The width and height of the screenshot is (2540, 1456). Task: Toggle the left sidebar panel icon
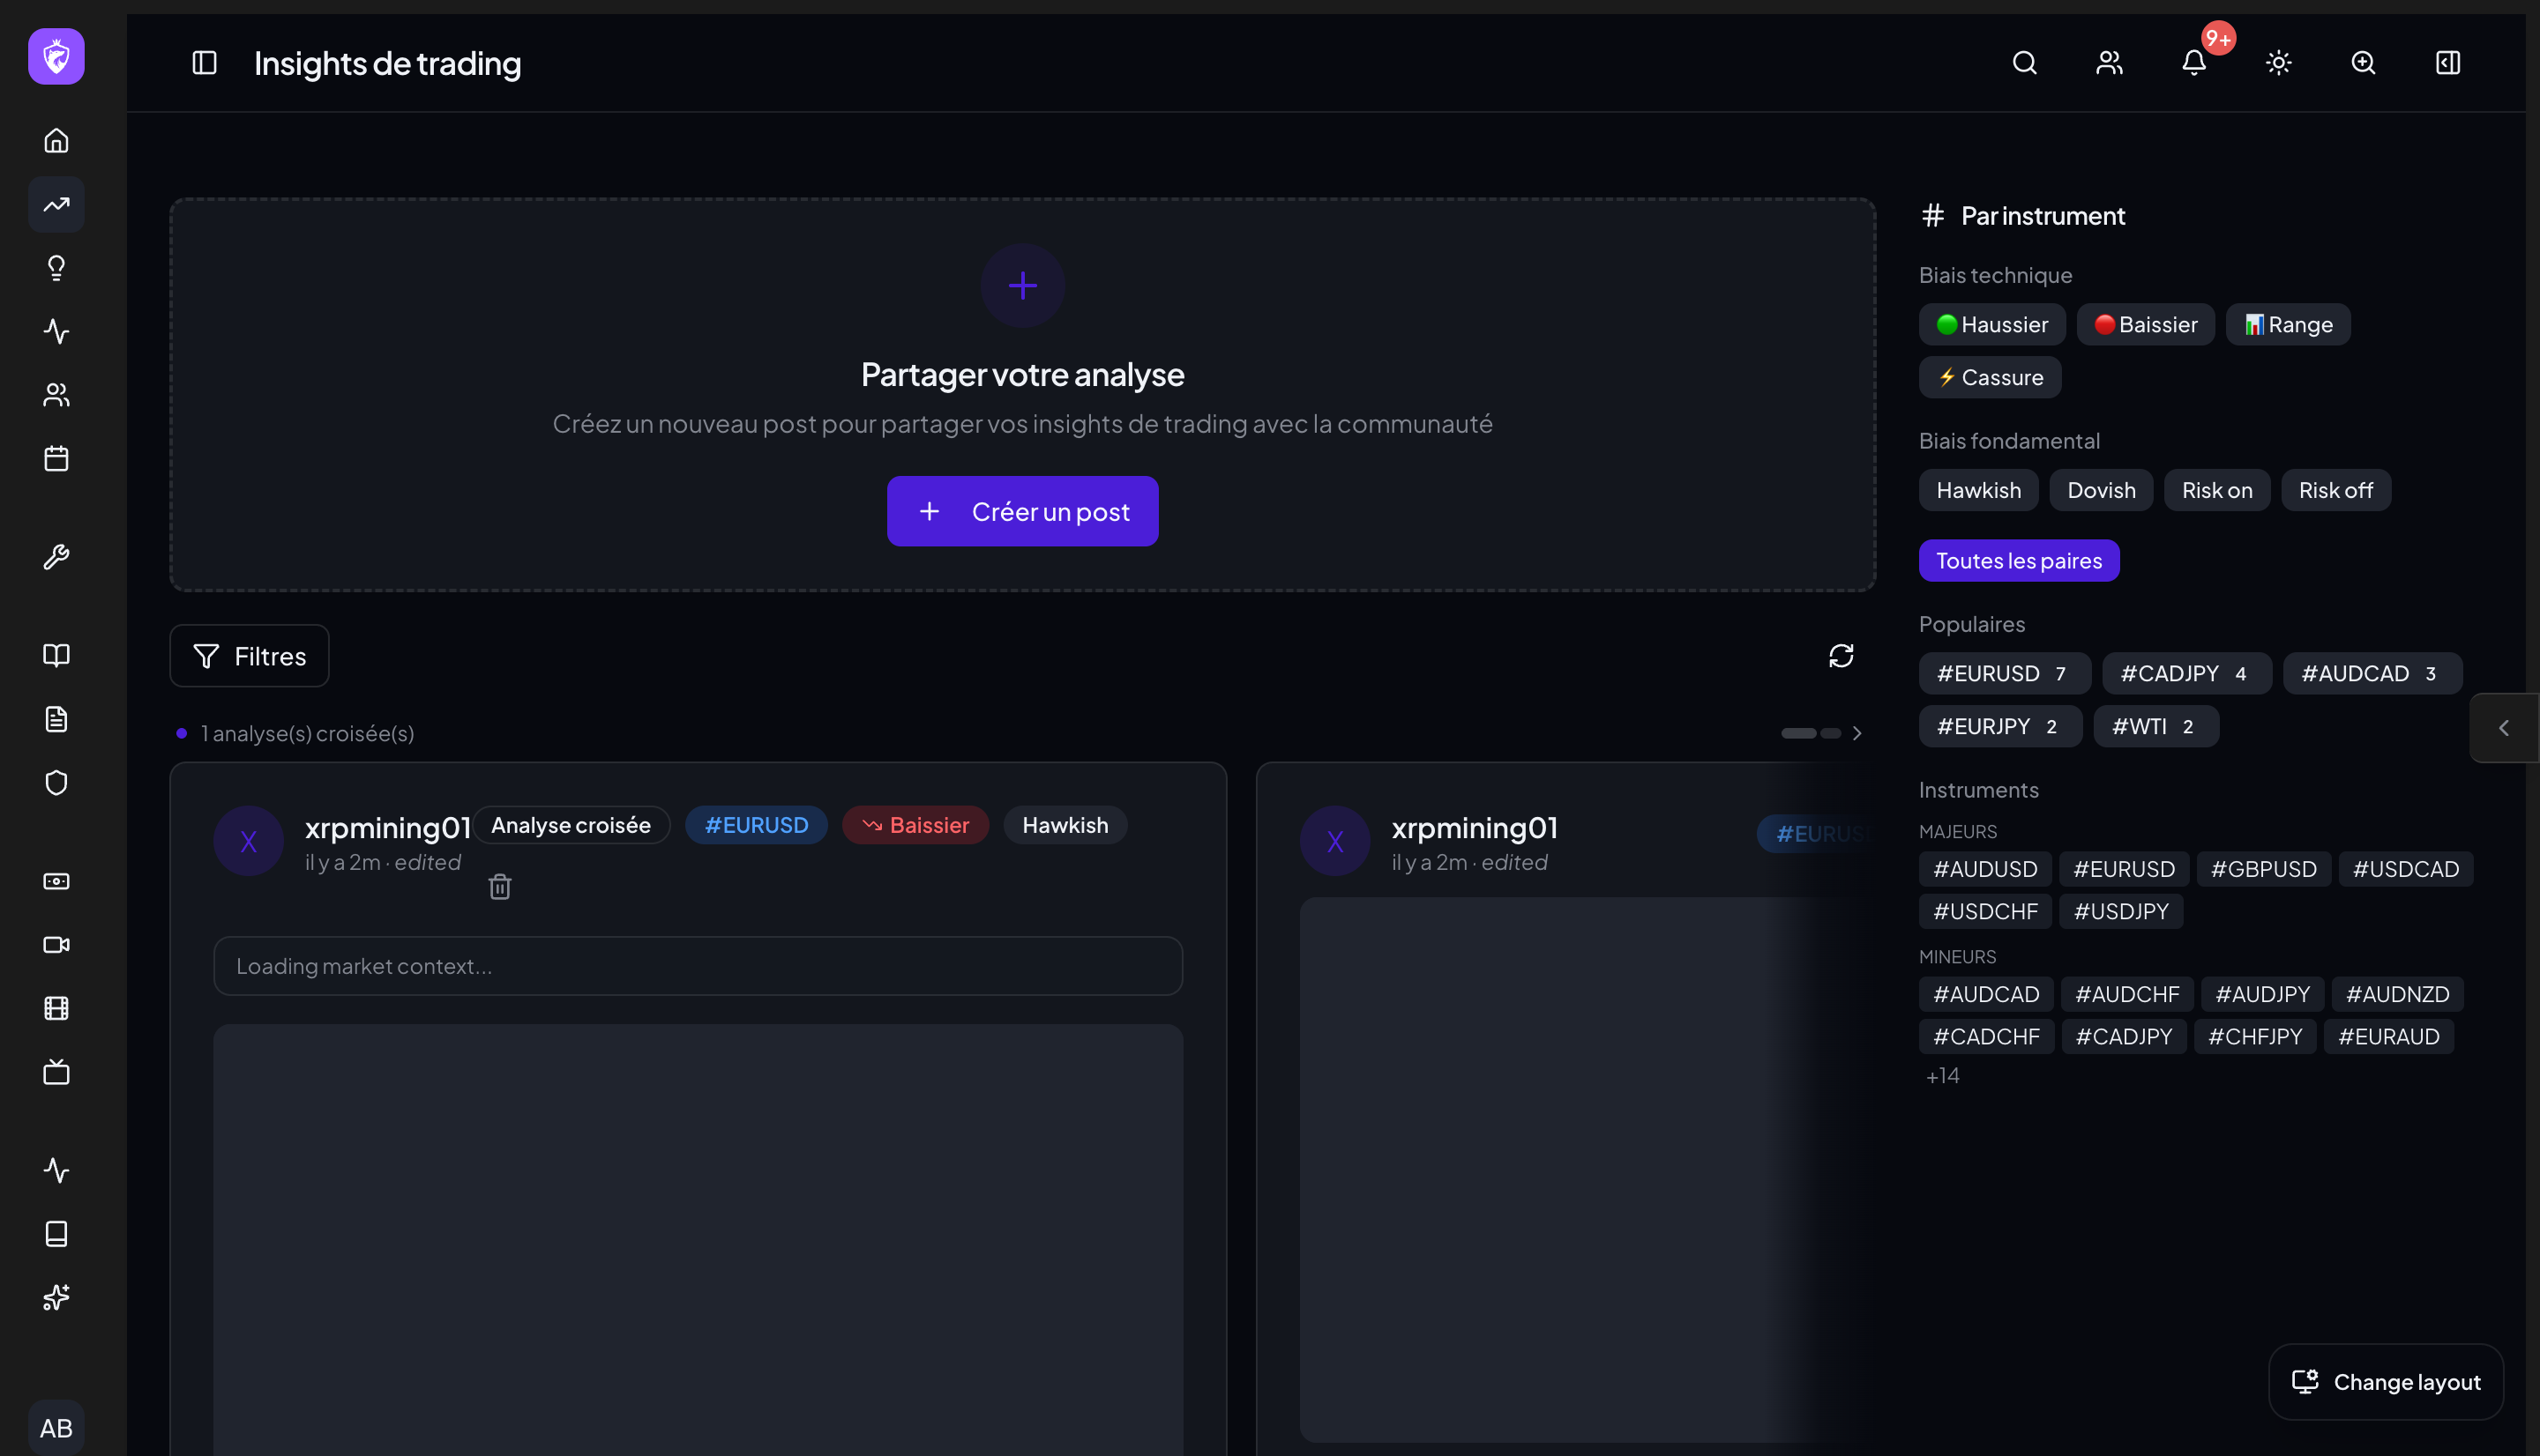pyautogui.click(x=204, y=63)
